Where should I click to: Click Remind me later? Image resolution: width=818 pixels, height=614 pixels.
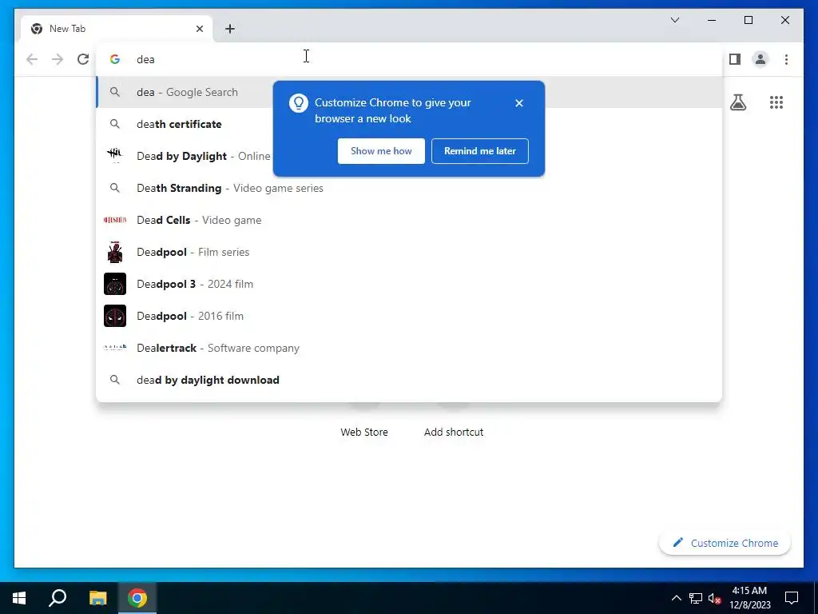[479, 151]
